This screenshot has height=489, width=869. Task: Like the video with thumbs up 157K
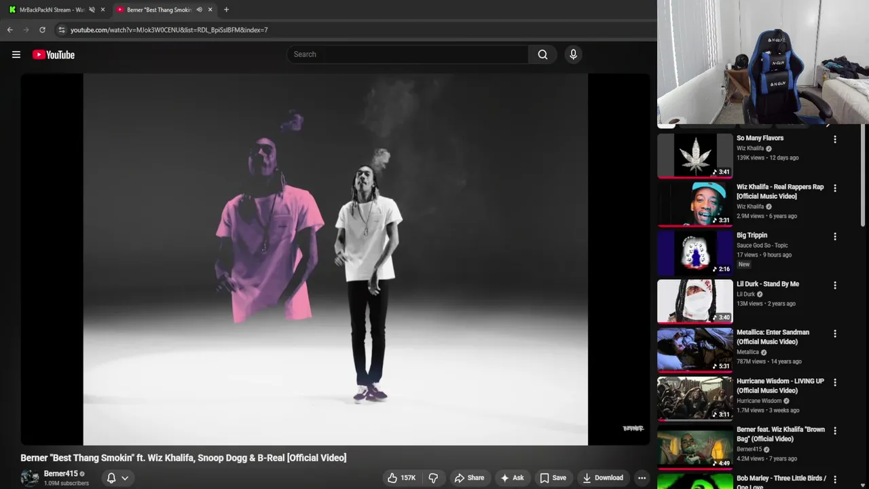[x=401, y=477]
